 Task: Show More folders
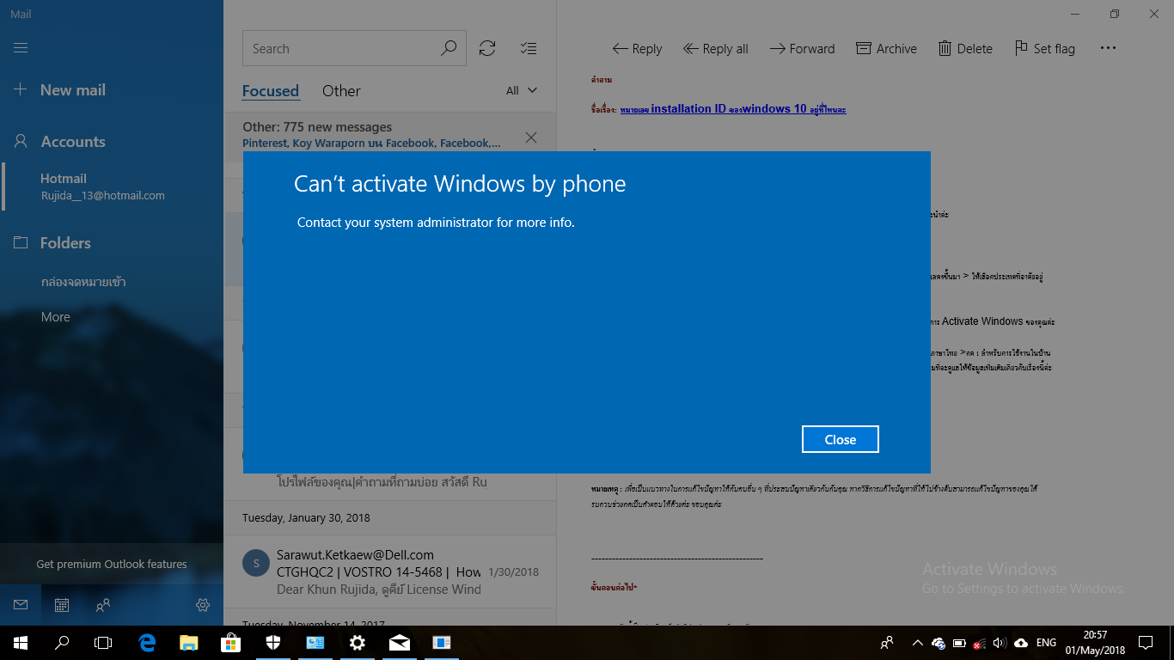click(56, 317)
